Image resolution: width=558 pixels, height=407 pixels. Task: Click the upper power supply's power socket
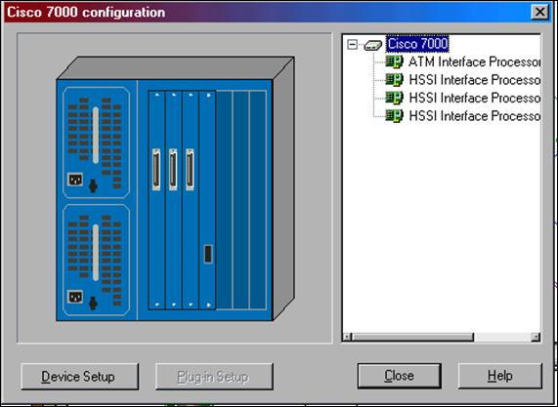click(75, 180)
